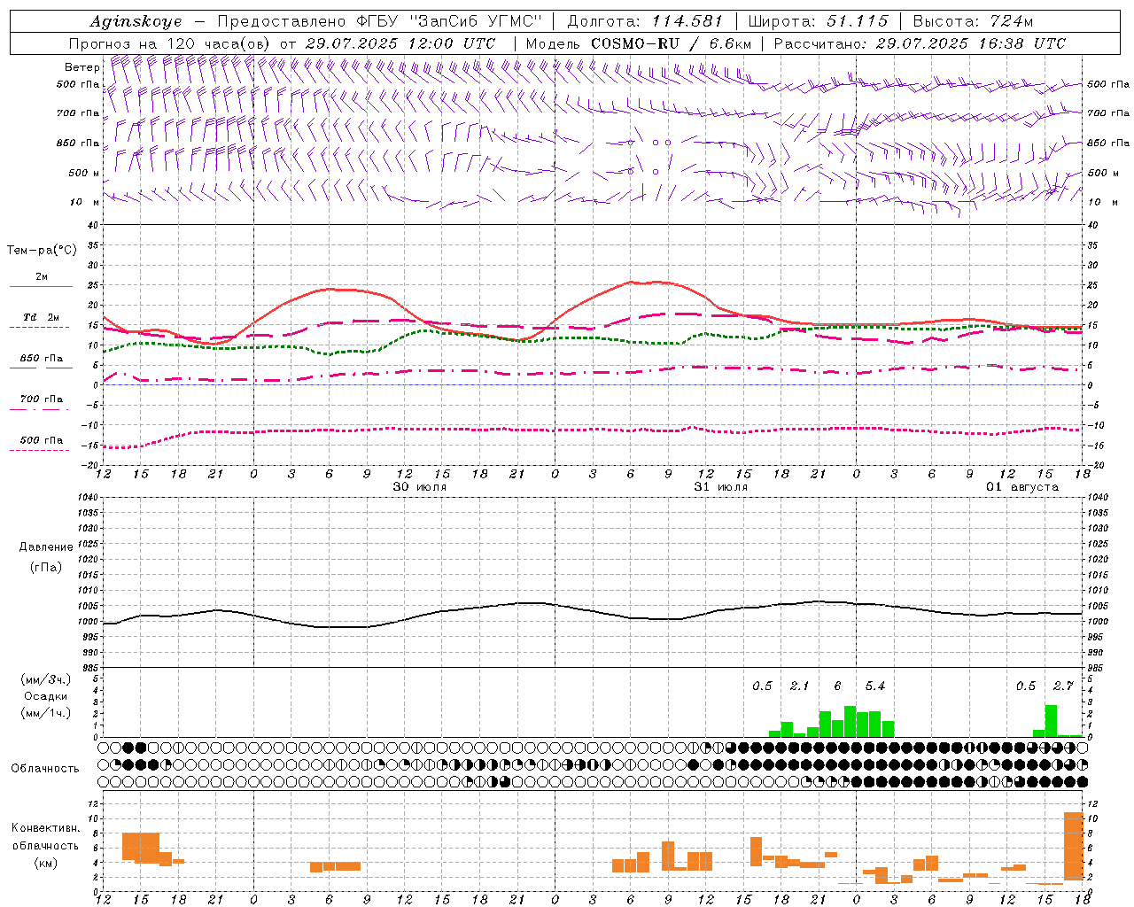Screen dimensions: 1134x907
Task: Click the 'Облачность' cloudiness label
Action: pyautogui.click(x=45, y=769)
